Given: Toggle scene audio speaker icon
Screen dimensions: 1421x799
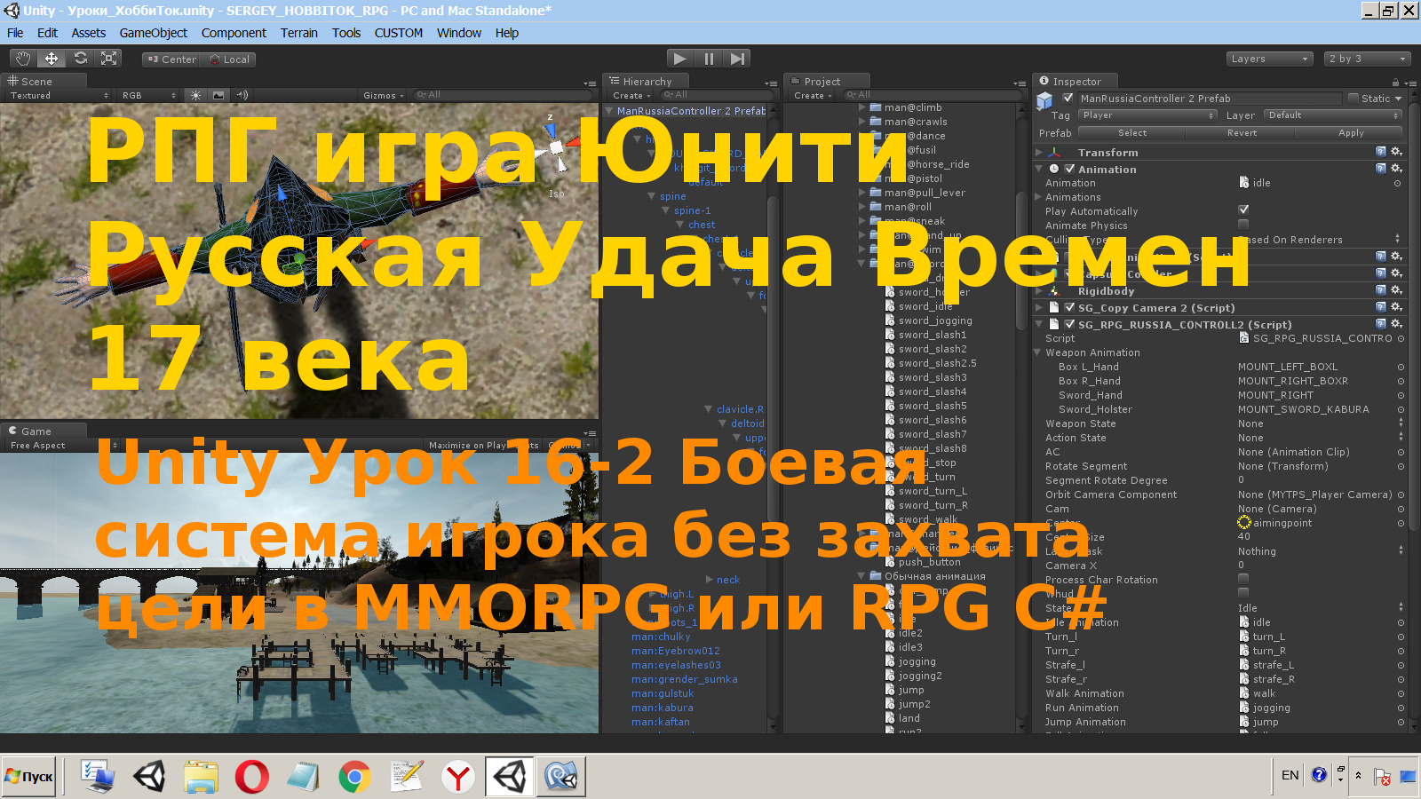Looking at the screenshot, I should (x=242, y=95).
